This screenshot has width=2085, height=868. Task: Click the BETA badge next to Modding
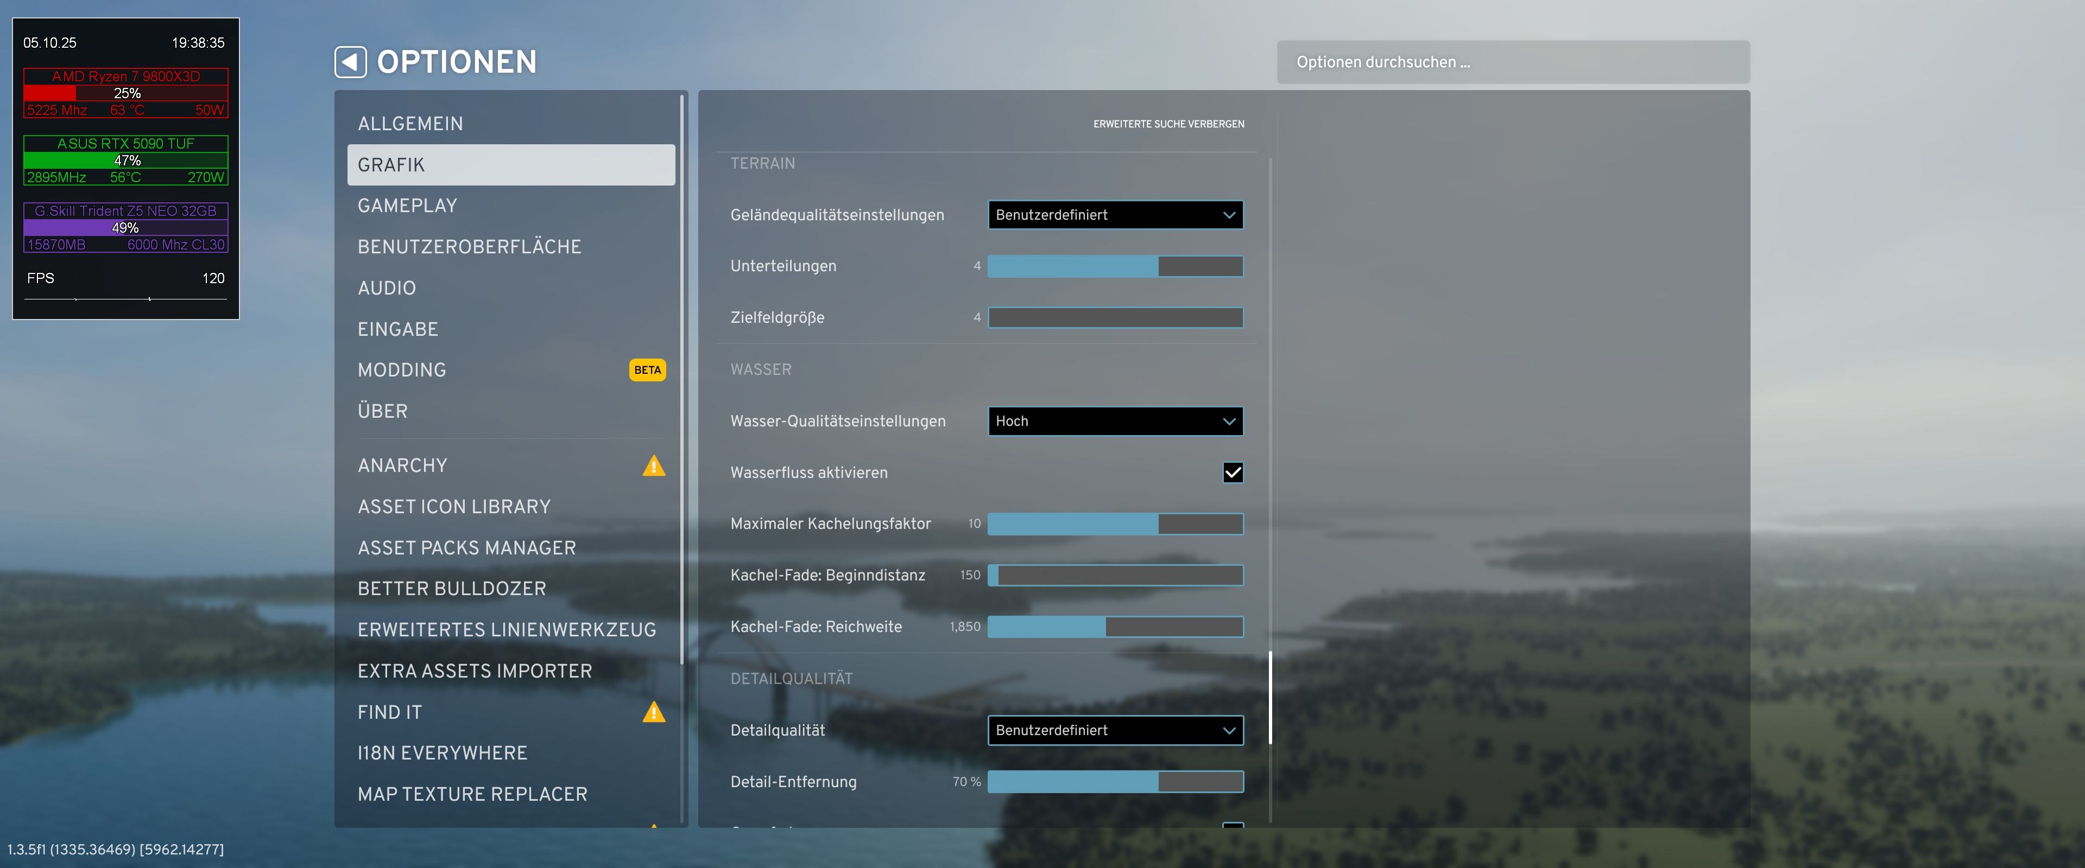tap(647, 369)
